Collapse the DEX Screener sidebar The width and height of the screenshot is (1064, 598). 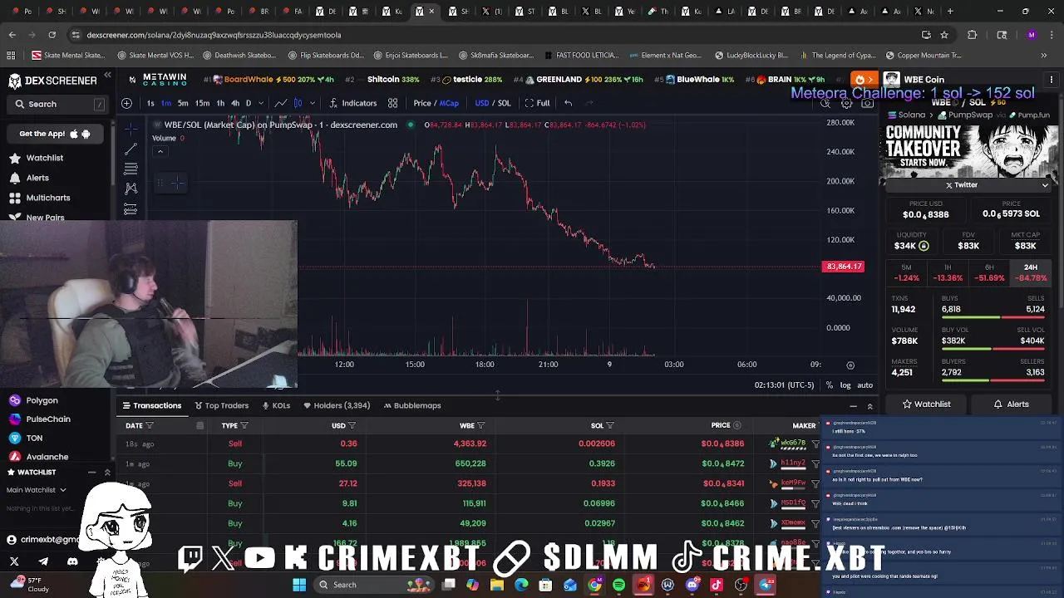[x=107, y=76]
